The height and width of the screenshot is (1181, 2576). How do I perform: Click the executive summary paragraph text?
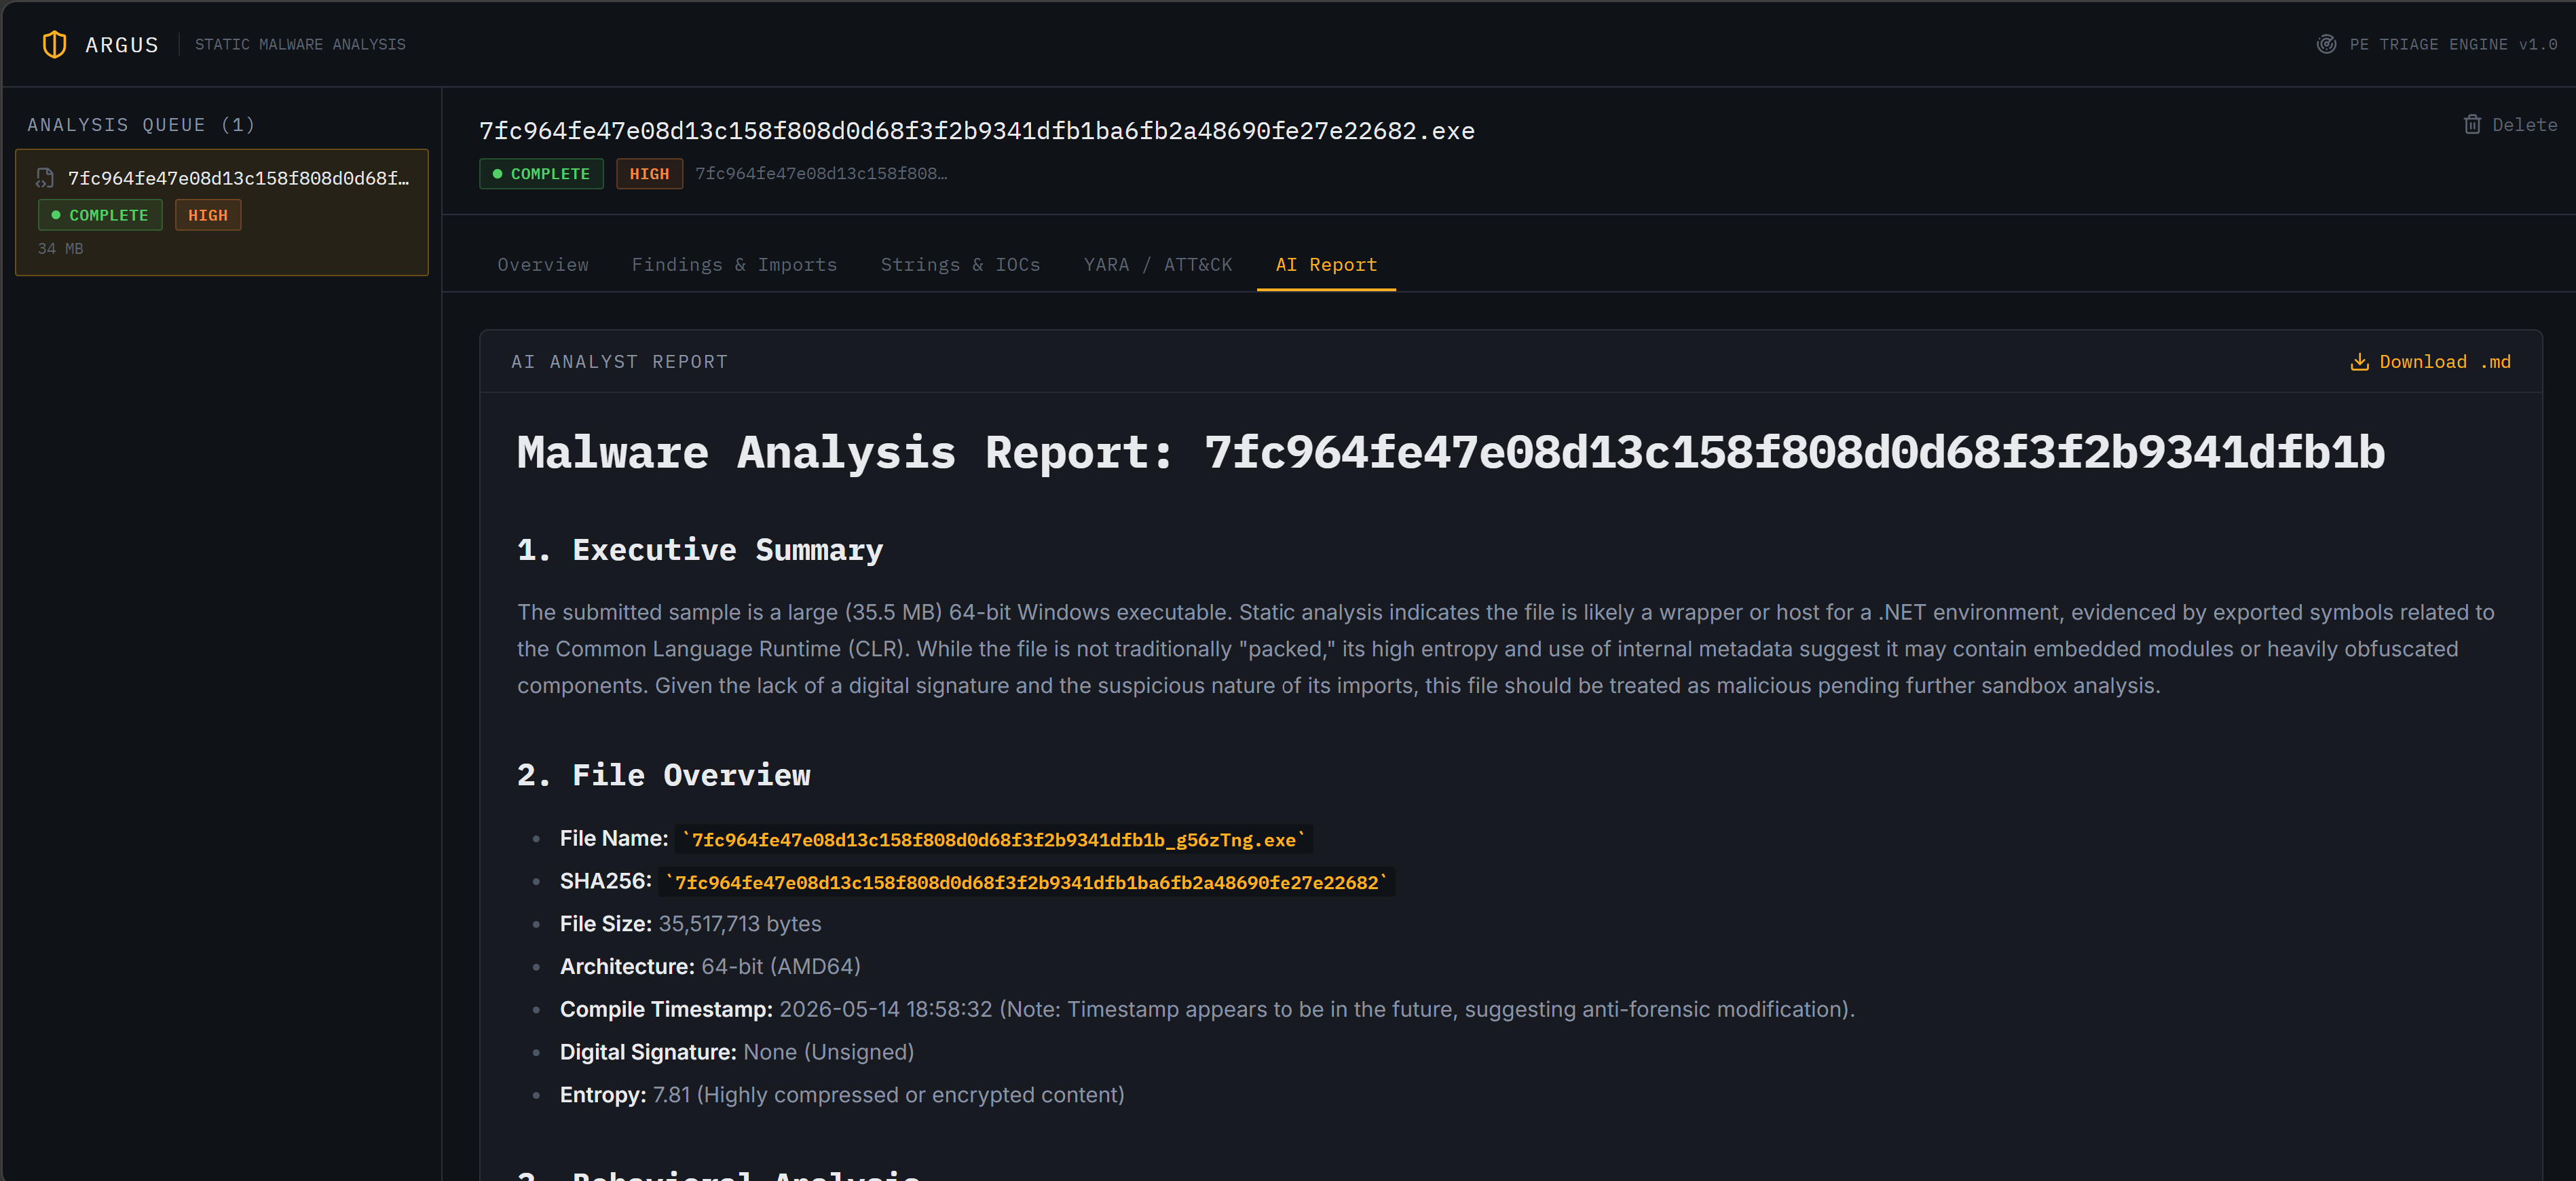(x=1506, y=648)
